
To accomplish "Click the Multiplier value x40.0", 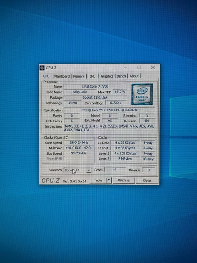I will (x=79, y=148).
